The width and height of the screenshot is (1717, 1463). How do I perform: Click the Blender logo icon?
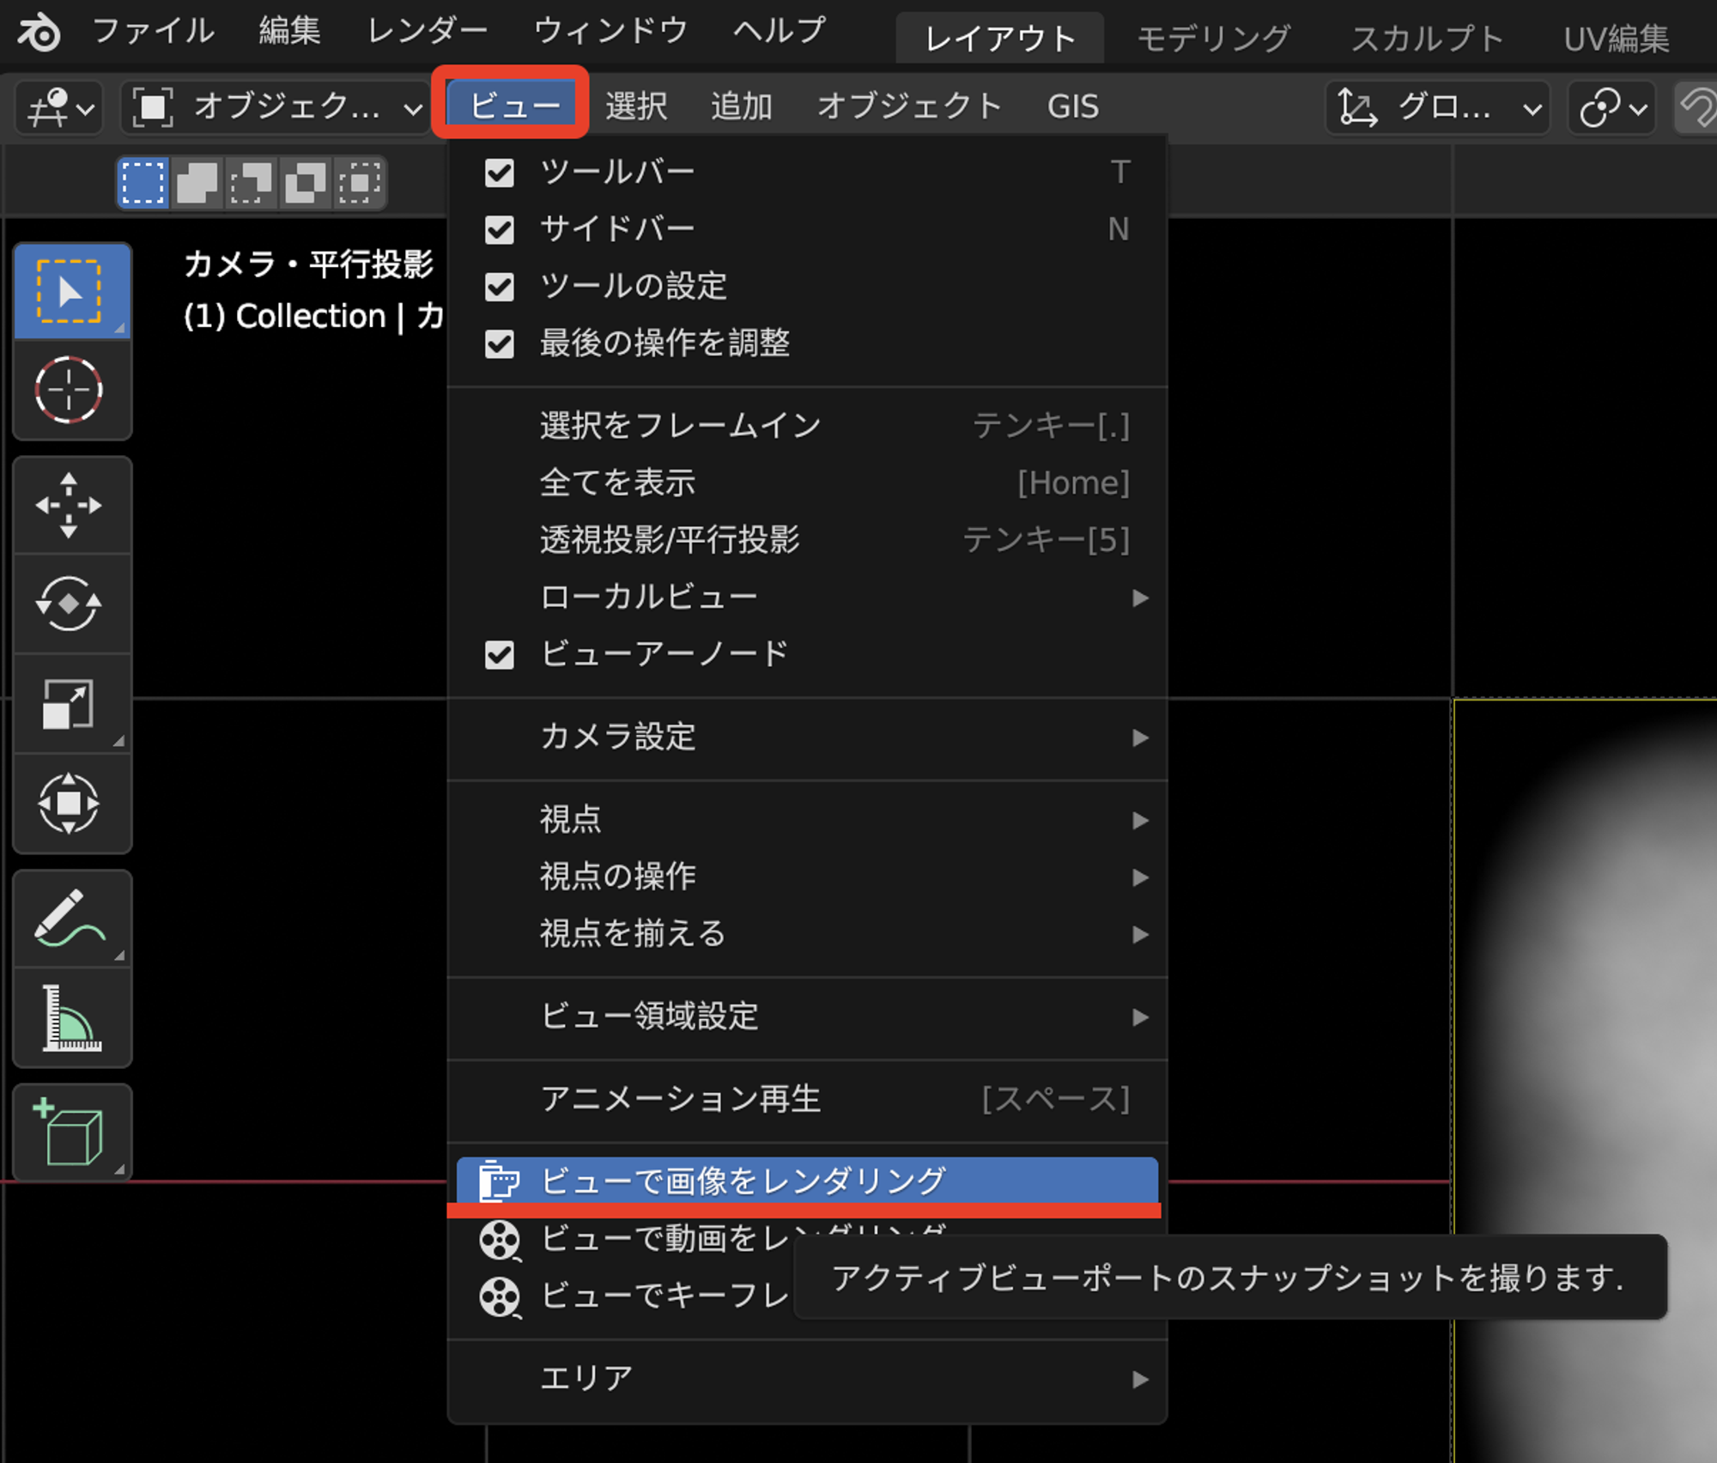(39, 33)
